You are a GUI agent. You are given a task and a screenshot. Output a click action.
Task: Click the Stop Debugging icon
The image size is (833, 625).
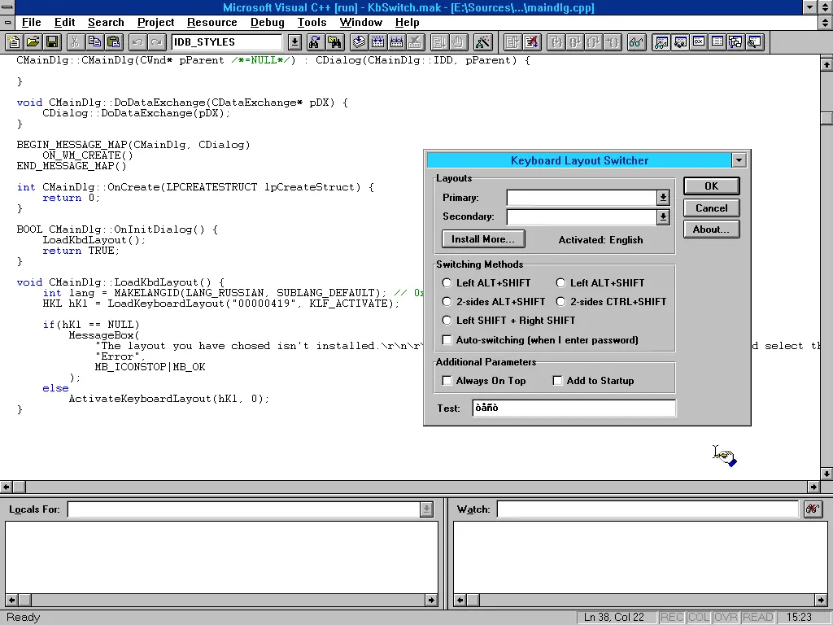[x=531, y=42]
